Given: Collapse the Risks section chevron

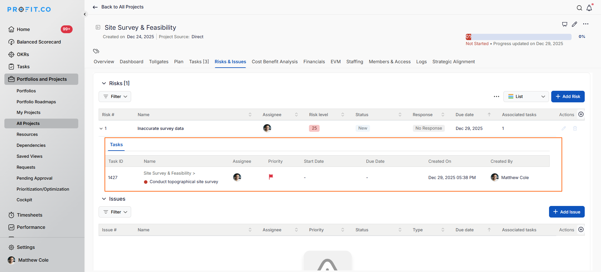Looking at the screenshot, I should pos(104,83).
